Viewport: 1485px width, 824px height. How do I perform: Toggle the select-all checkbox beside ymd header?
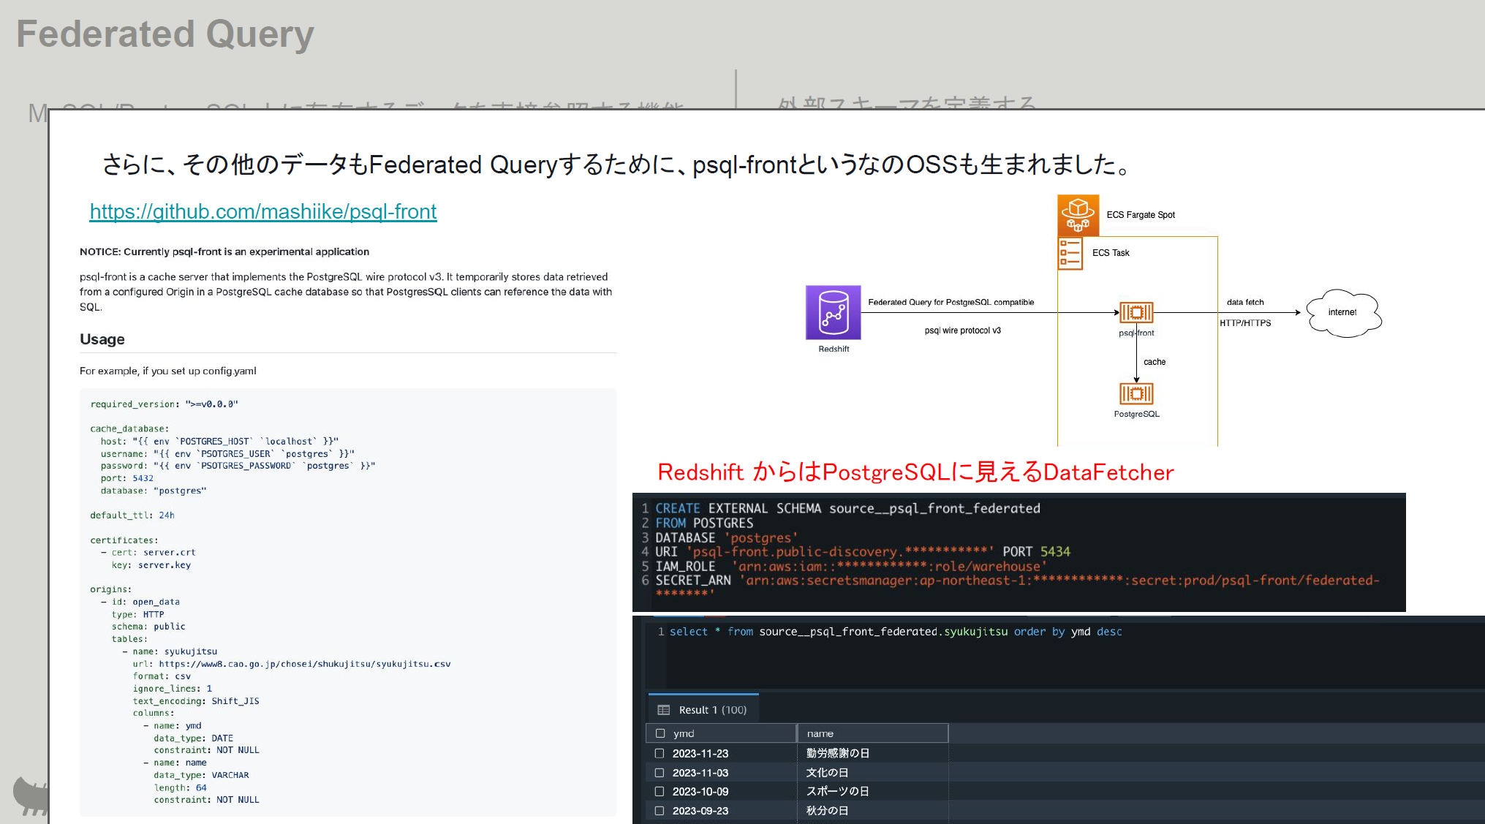pyautogui.click(x=660, y=733)
